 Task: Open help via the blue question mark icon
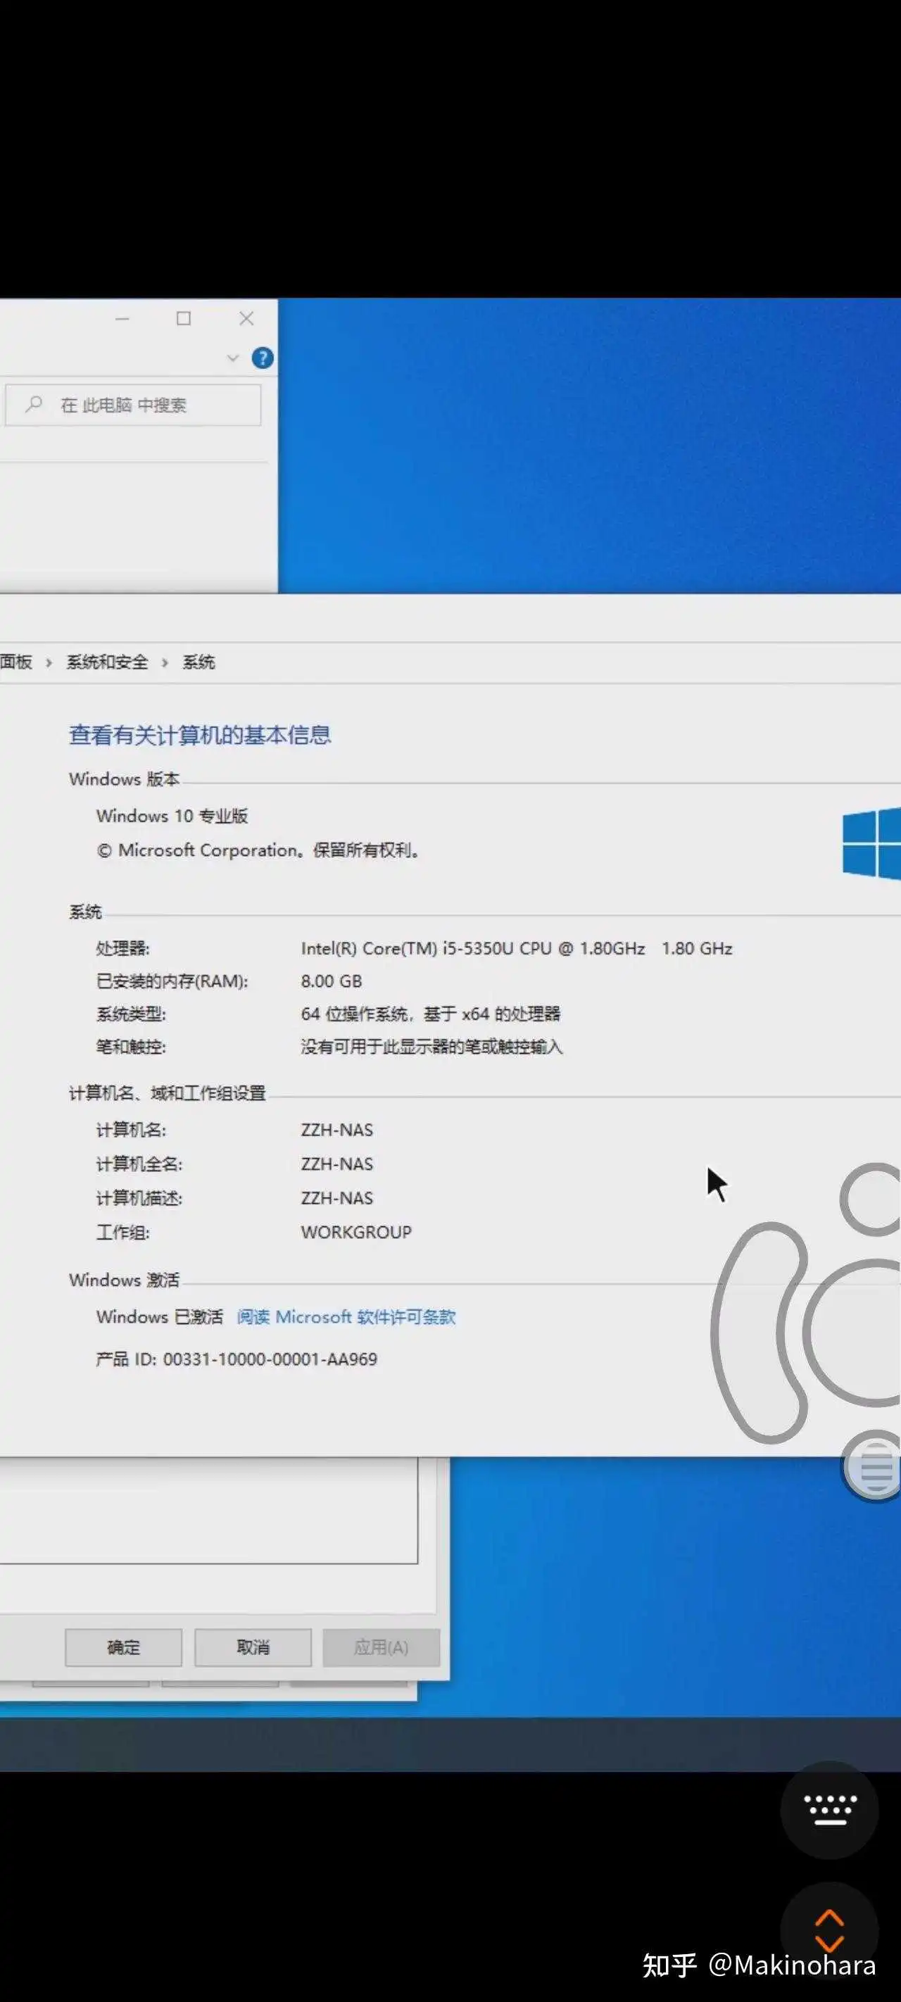point(262,358)
